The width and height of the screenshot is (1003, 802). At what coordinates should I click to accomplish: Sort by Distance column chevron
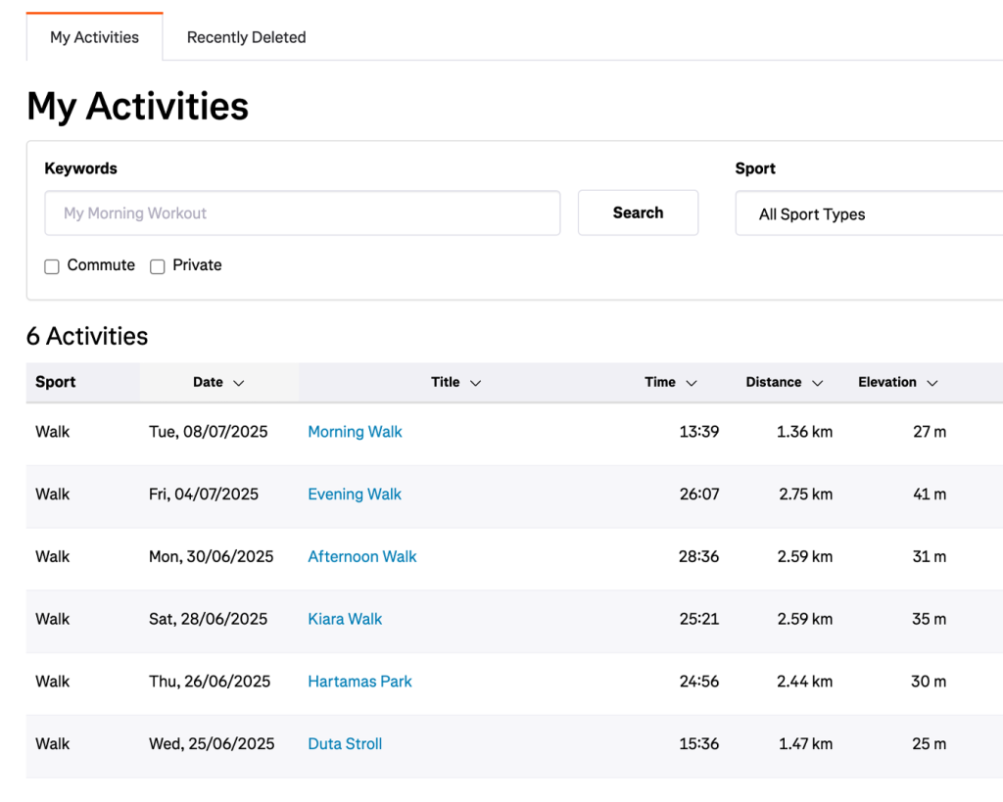(x=818, y=383)
